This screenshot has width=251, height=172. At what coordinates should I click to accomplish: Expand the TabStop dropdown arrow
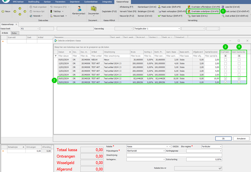(x=63, y=12)
